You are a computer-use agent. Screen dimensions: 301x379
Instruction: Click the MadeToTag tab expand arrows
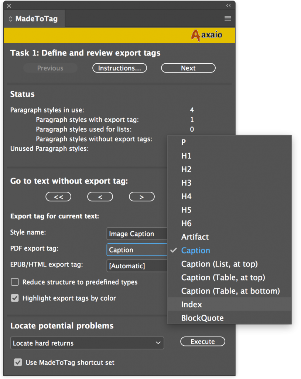[x=10, y=19]
